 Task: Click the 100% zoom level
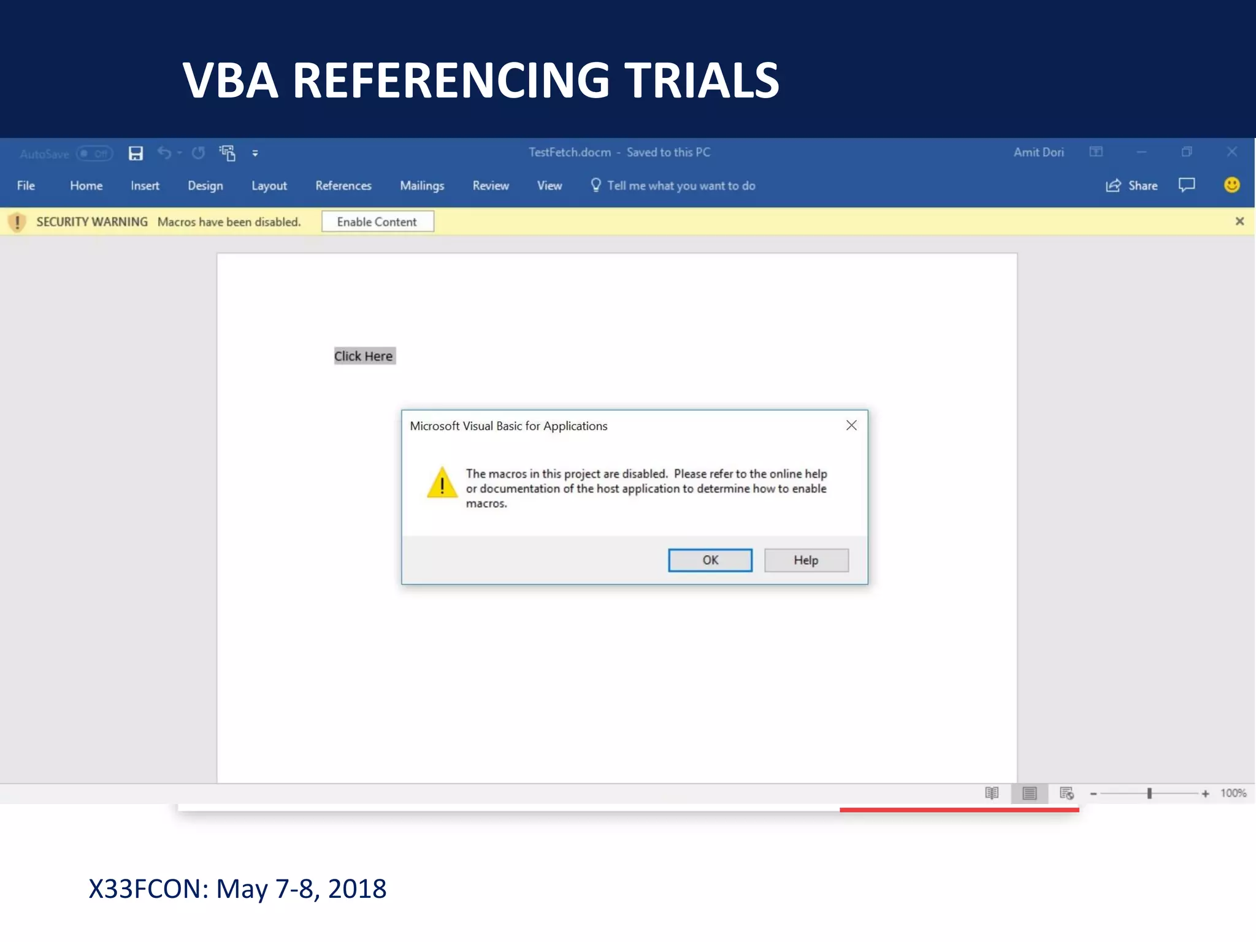(1233, 794)
